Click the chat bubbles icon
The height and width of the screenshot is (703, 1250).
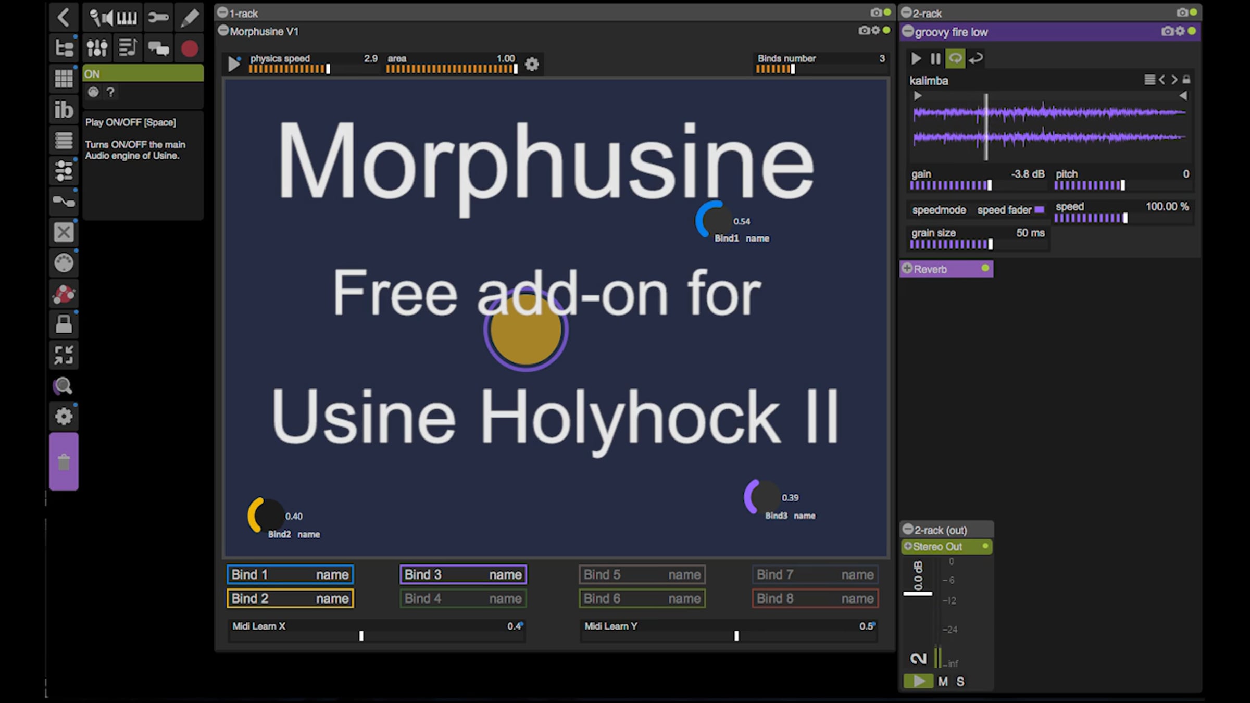(x=158, y=48)
